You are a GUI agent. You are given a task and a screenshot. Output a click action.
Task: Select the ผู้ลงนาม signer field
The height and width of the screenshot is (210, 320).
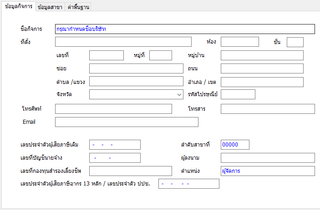point(268,158)
